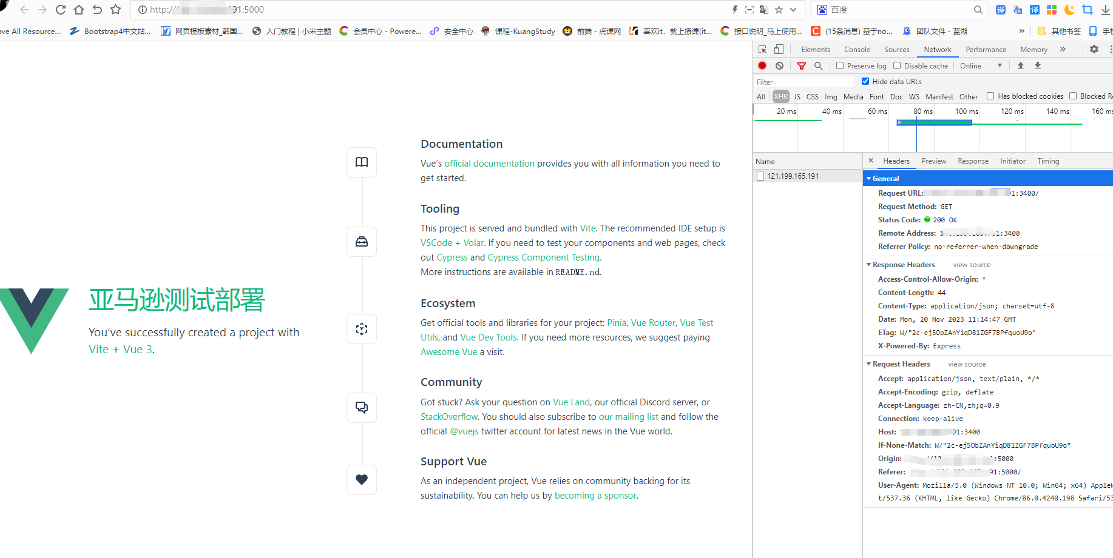
Task: Open the colorful four-square apps extension icon
Action: [1052, 10]
